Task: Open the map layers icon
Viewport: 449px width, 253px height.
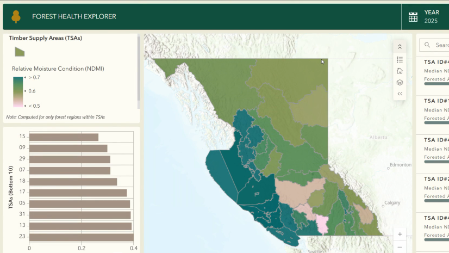Action: (x=400, y=83)
